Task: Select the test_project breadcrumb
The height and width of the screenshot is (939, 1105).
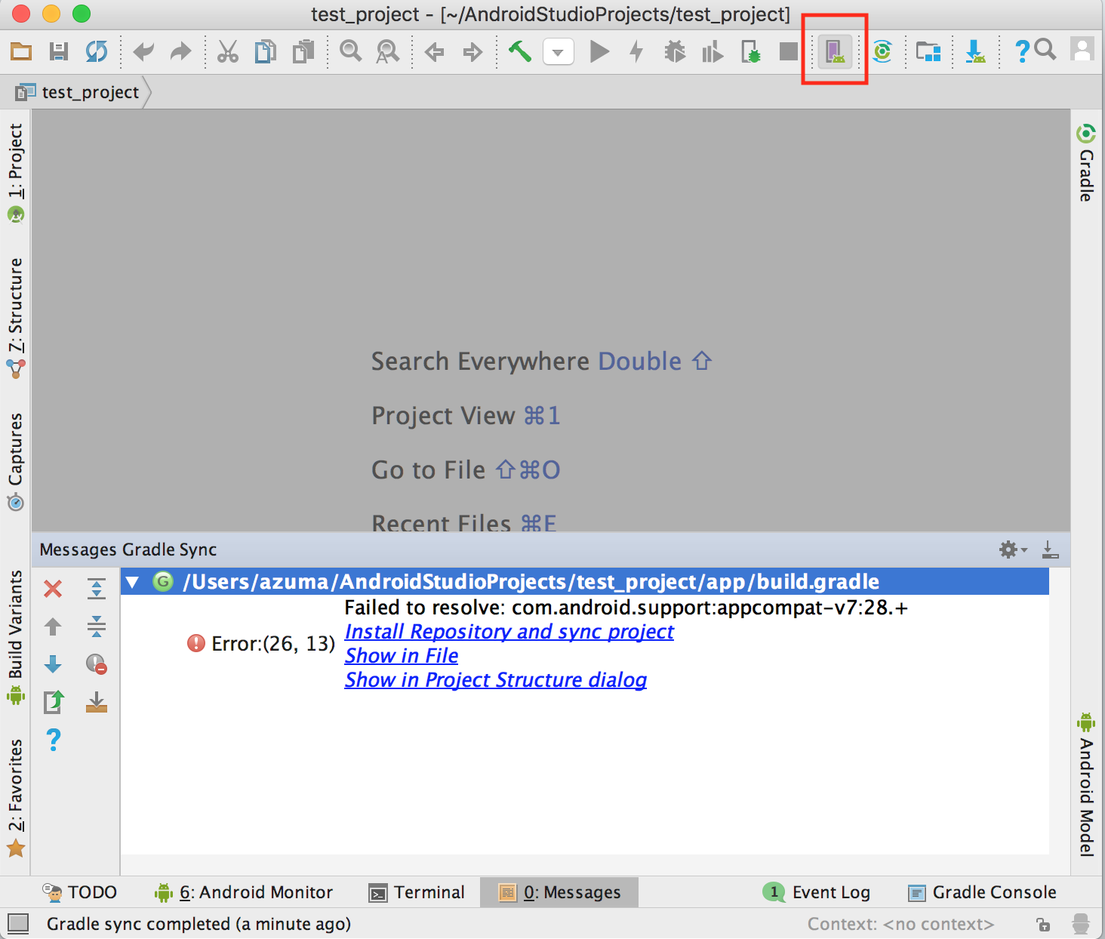Action: [90, 92]
